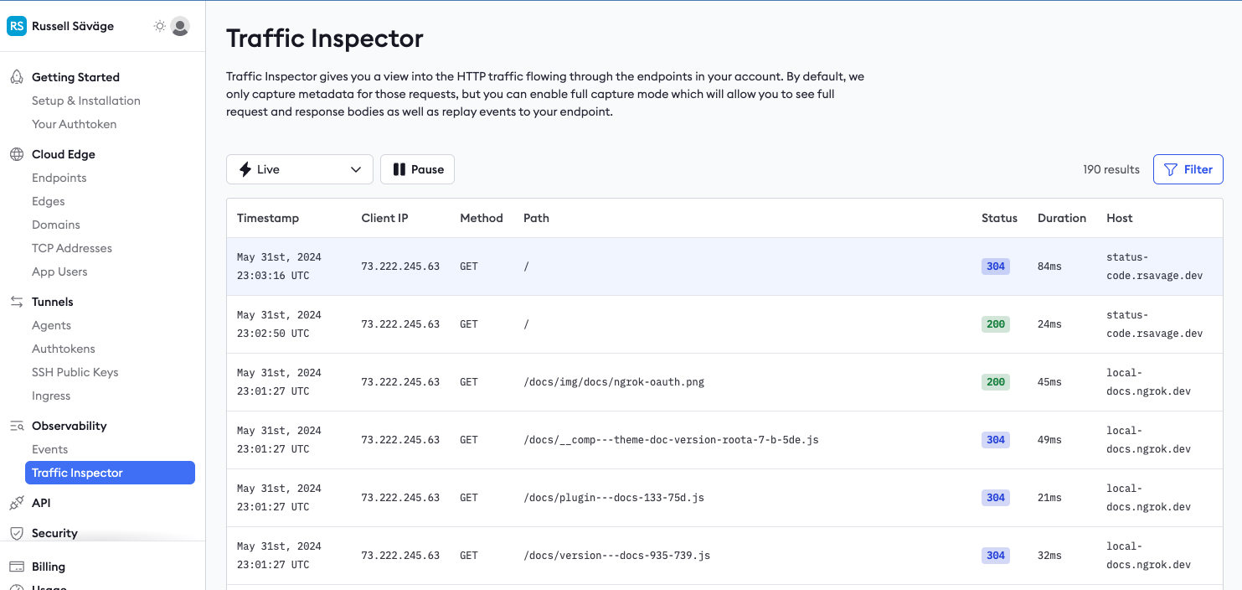Image resolution: width=1242 pixels, height=590 pixels.
Task: Open the Live mode dropdown
Action: point(299,169)
